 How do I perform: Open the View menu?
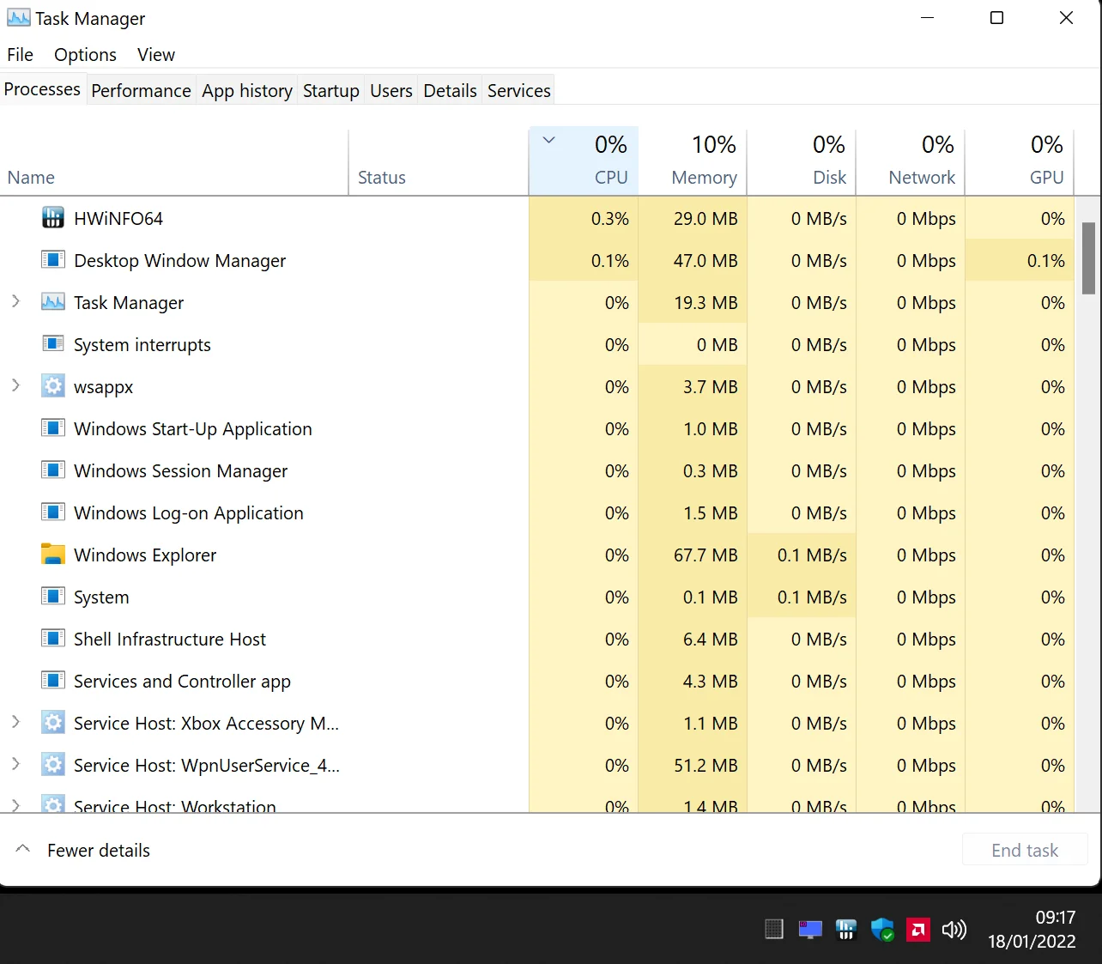[x=156, y=55]
